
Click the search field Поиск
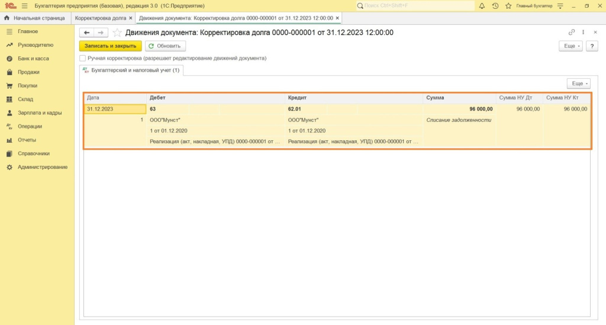point(414,6)
